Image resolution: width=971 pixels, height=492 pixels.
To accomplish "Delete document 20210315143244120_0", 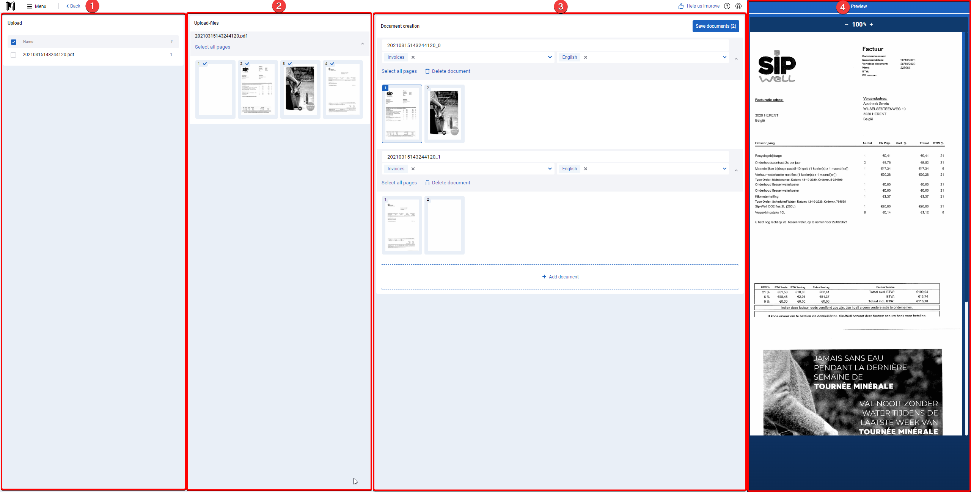I will pyautogui.click(x=448, y=71).
